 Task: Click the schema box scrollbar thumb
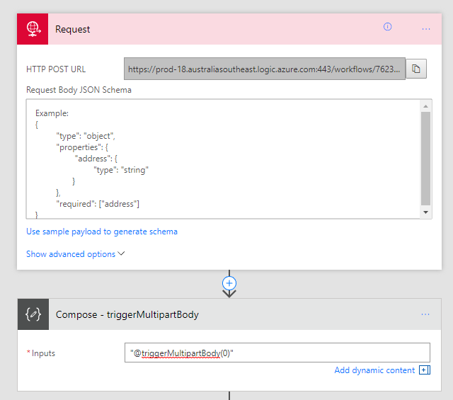[425, 159]
